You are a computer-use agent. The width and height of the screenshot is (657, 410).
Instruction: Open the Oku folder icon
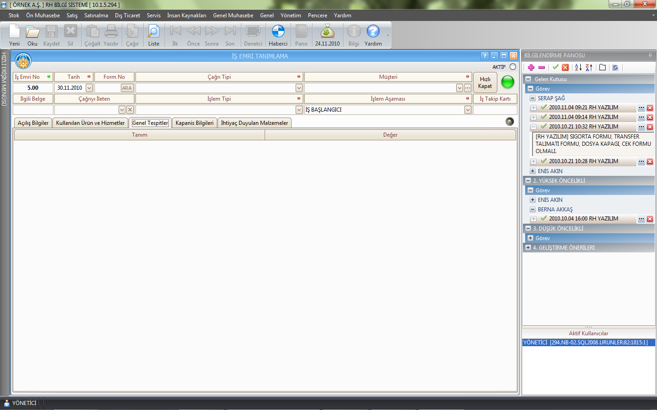pos(32,35)
